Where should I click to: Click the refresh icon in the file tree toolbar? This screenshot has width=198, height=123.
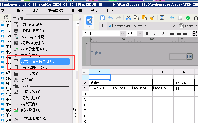(x=6, y=17)
